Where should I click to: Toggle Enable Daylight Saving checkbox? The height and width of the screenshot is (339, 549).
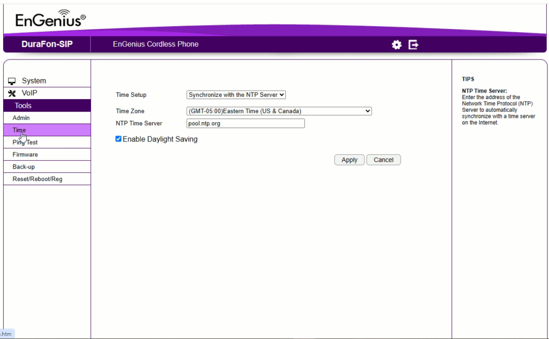pos(118,139)
